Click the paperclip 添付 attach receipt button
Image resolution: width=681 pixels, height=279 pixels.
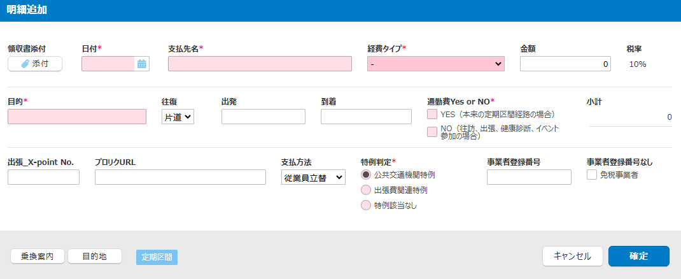[35, 64]
